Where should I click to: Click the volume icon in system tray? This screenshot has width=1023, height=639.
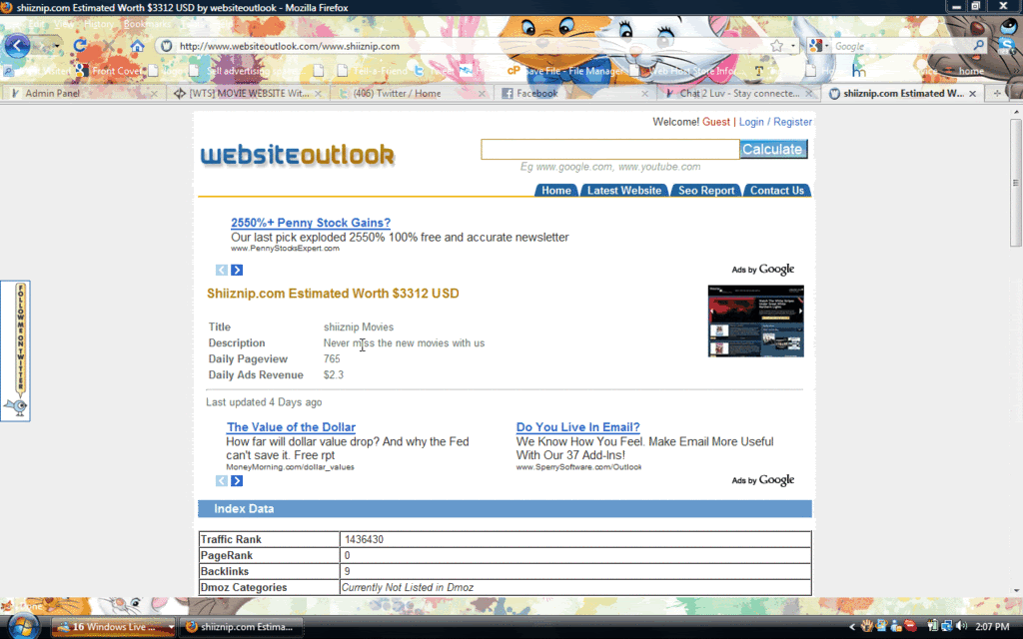[x=962, y=627]
